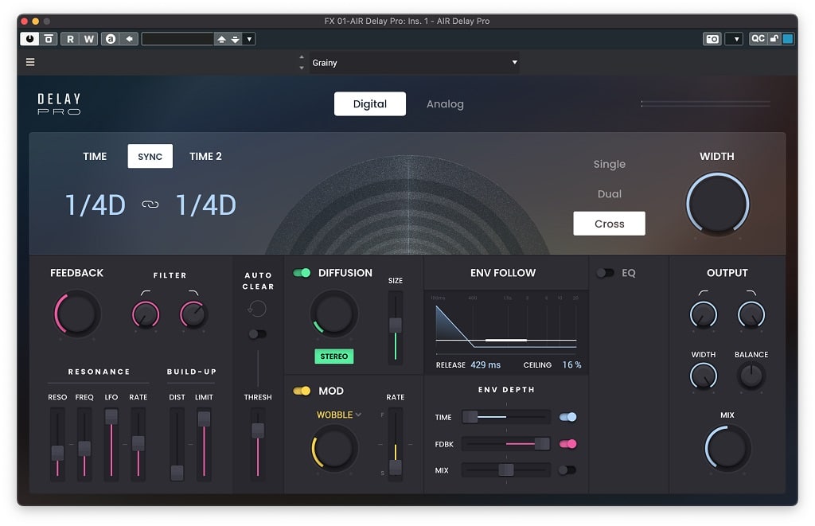Image resolution: width=815 pixels, height=526 pixels.
Task: Enable the EQ switch
Action: (605, 273)
